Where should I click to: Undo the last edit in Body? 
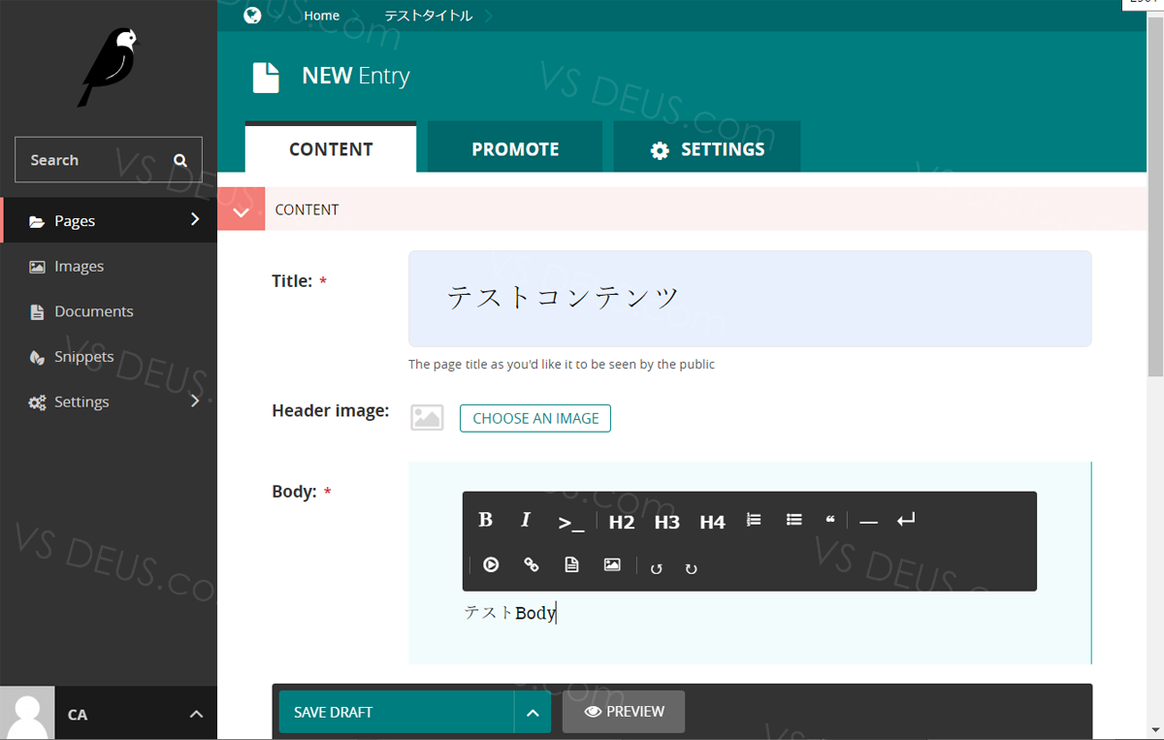click(x=657, y=568)
